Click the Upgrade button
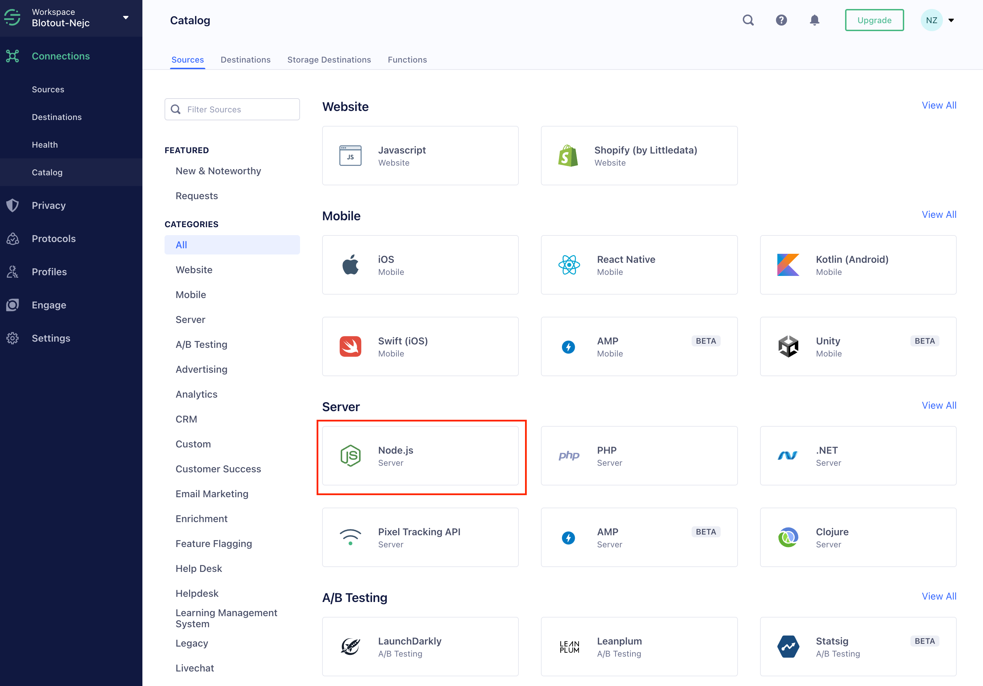The height and width of the screenshot is (686, 983). [874, 20]
